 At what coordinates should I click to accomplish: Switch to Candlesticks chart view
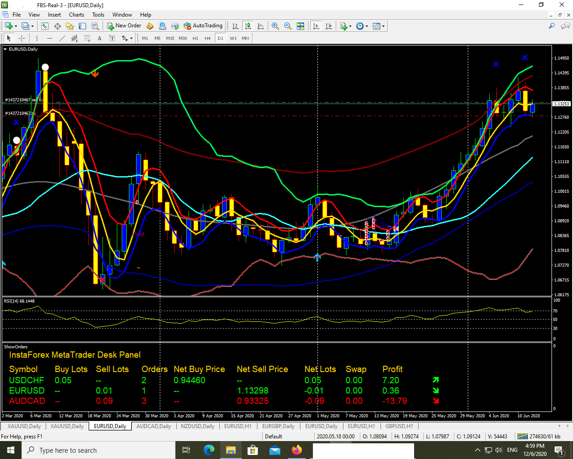[x=248, y=26]
